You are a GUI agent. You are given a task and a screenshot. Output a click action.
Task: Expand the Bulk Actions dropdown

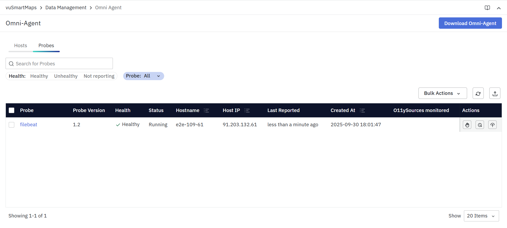443,93
